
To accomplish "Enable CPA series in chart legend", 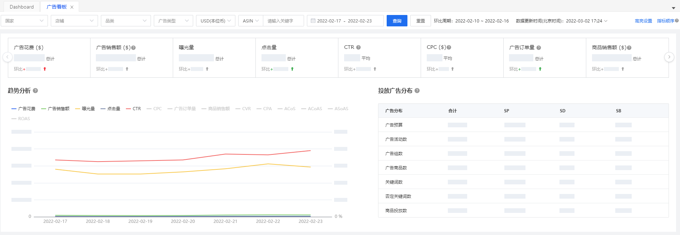I will (x=264, y=109).
